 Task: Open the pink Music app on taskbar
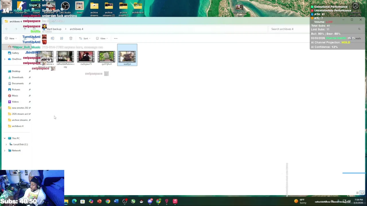point(175,201)
